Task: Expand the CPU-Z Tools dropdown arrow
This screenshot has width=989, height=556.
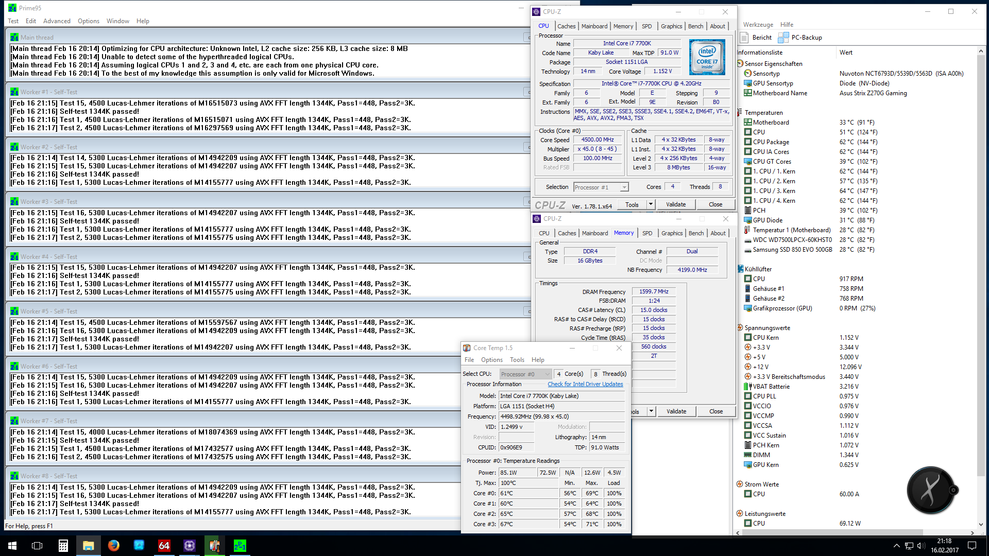Action: point(651,204)
